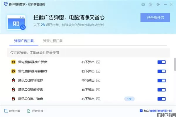
Task: Click 截图拦截 label in the bottom bar
Action: coord(15,111)
